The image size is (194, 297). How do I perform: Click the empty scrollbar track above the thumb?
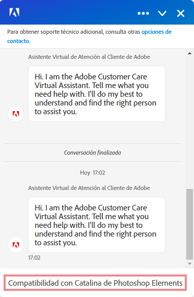(x=189, y=122)
